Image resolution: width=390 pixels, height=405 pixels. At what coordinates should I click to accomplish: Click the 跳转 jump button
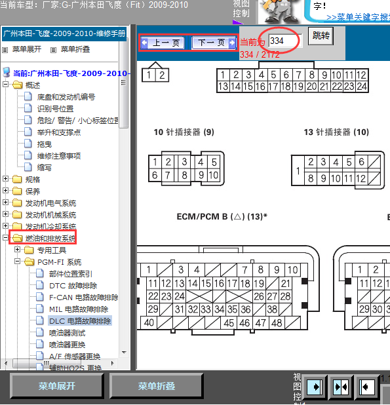(x=321, y=35)
